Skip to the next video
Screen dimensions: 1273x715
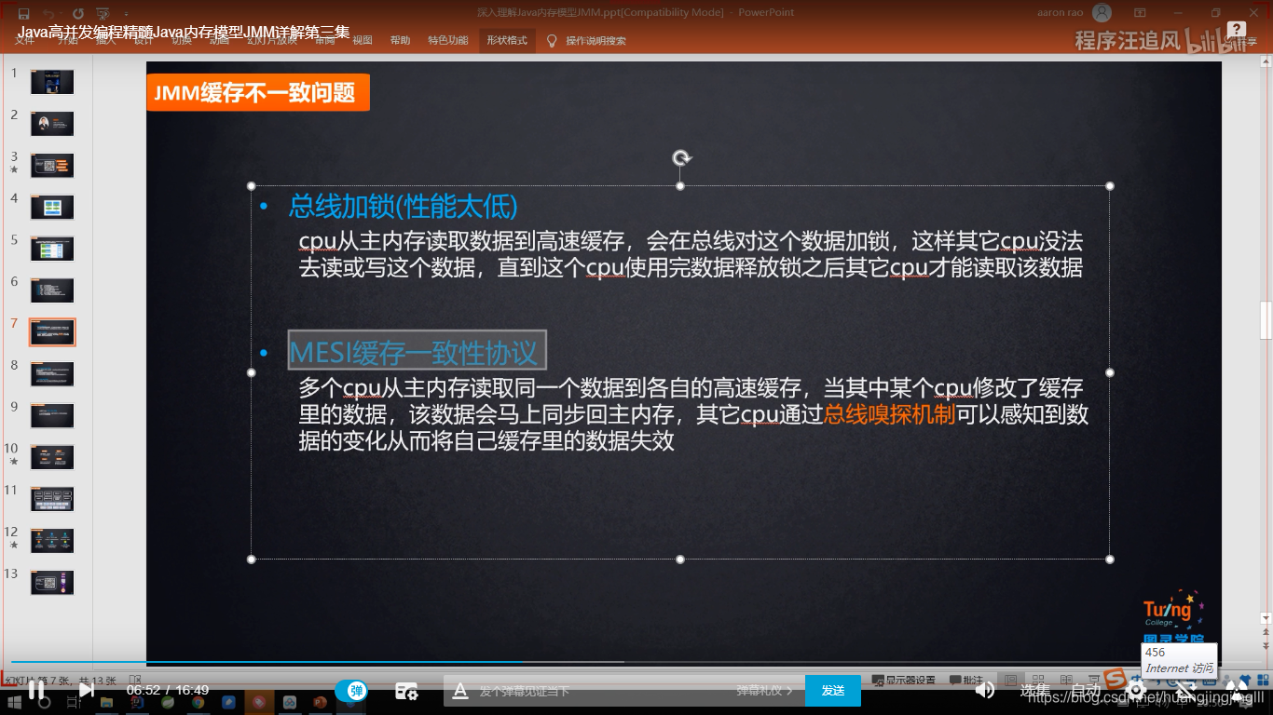pyautogui.click(x=86, y=690)
